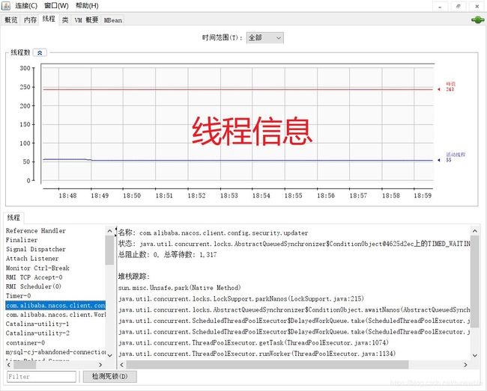Click thread list scroll right arrow
The image size is (487, 391).
tap(100, 365)
